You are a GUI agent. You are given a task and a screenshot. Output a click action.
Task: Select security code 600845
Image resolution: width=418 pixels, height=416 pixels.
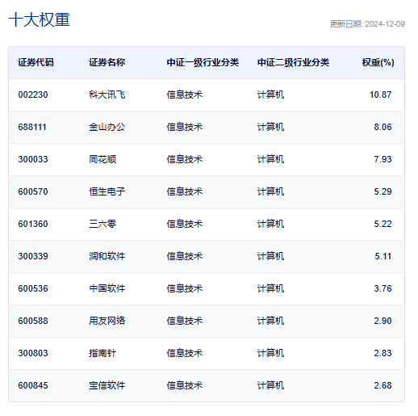pos(33,385)
